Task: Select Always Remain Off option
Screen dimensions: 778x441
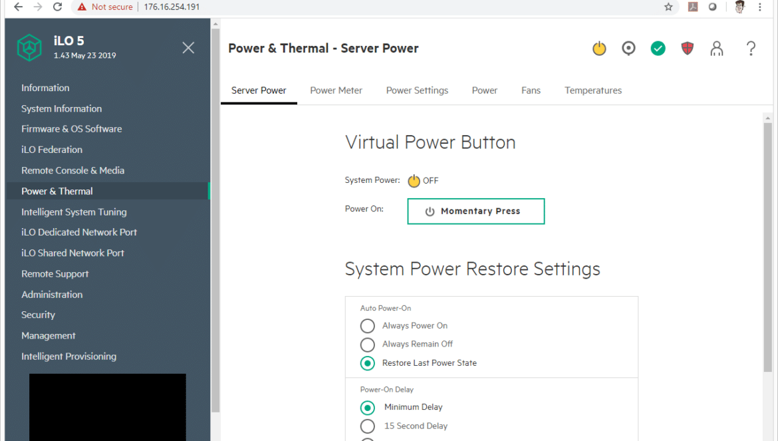Action: pos(367,345)
